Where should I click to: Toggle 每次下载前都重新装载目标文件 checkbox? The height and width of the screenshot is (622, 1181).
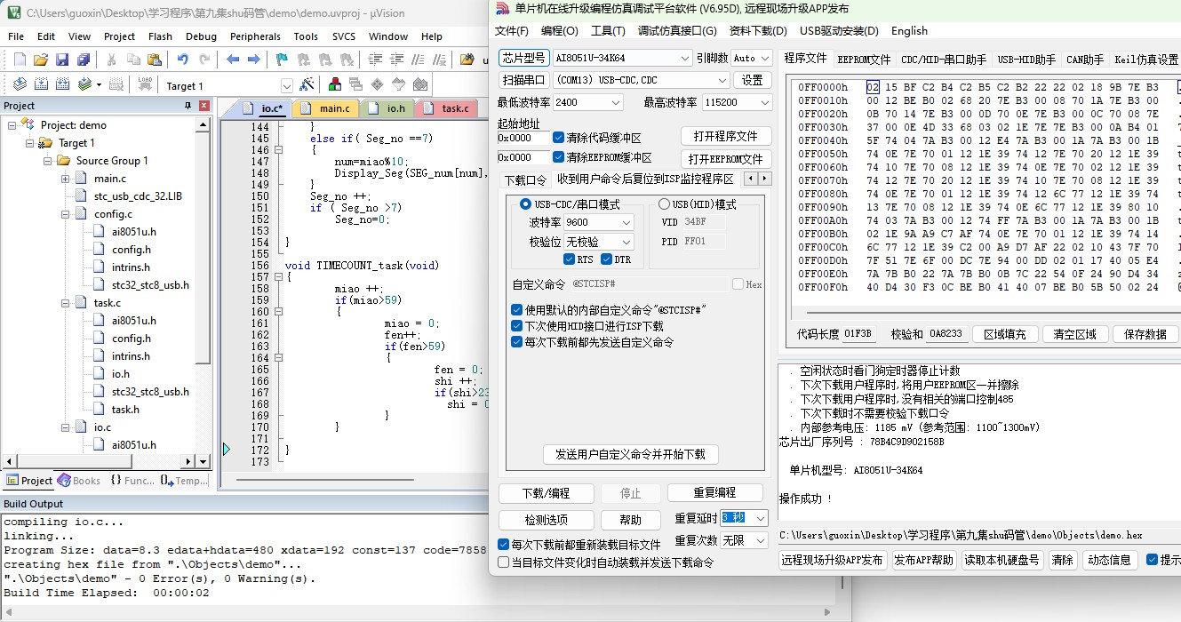pos(504,545)
